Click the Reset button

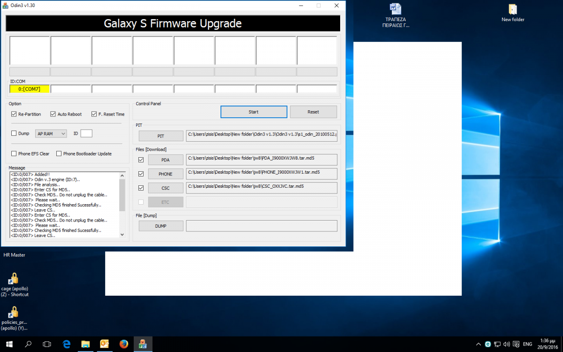tap(313, 112)
